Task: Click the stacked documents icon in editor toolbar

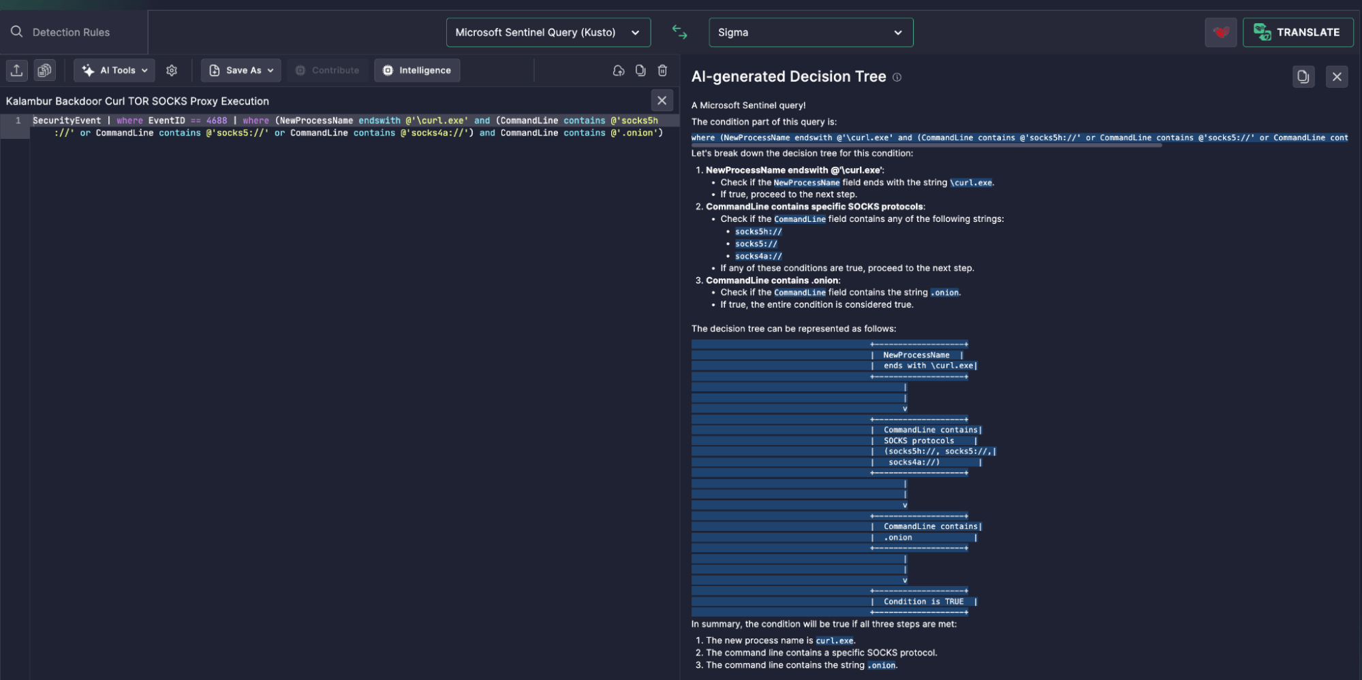Action: coord(45,70)
